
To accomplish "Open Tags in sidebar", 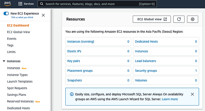I will tap(10, 45).
